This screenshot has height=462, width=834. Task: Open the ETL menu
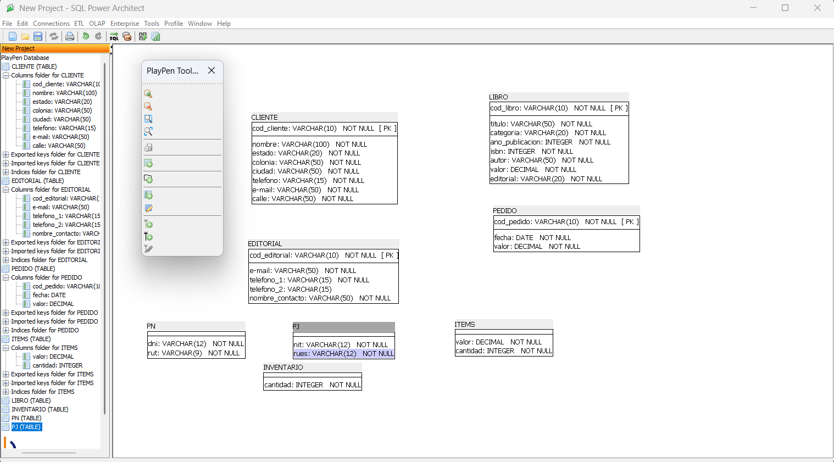coord(79,24)
